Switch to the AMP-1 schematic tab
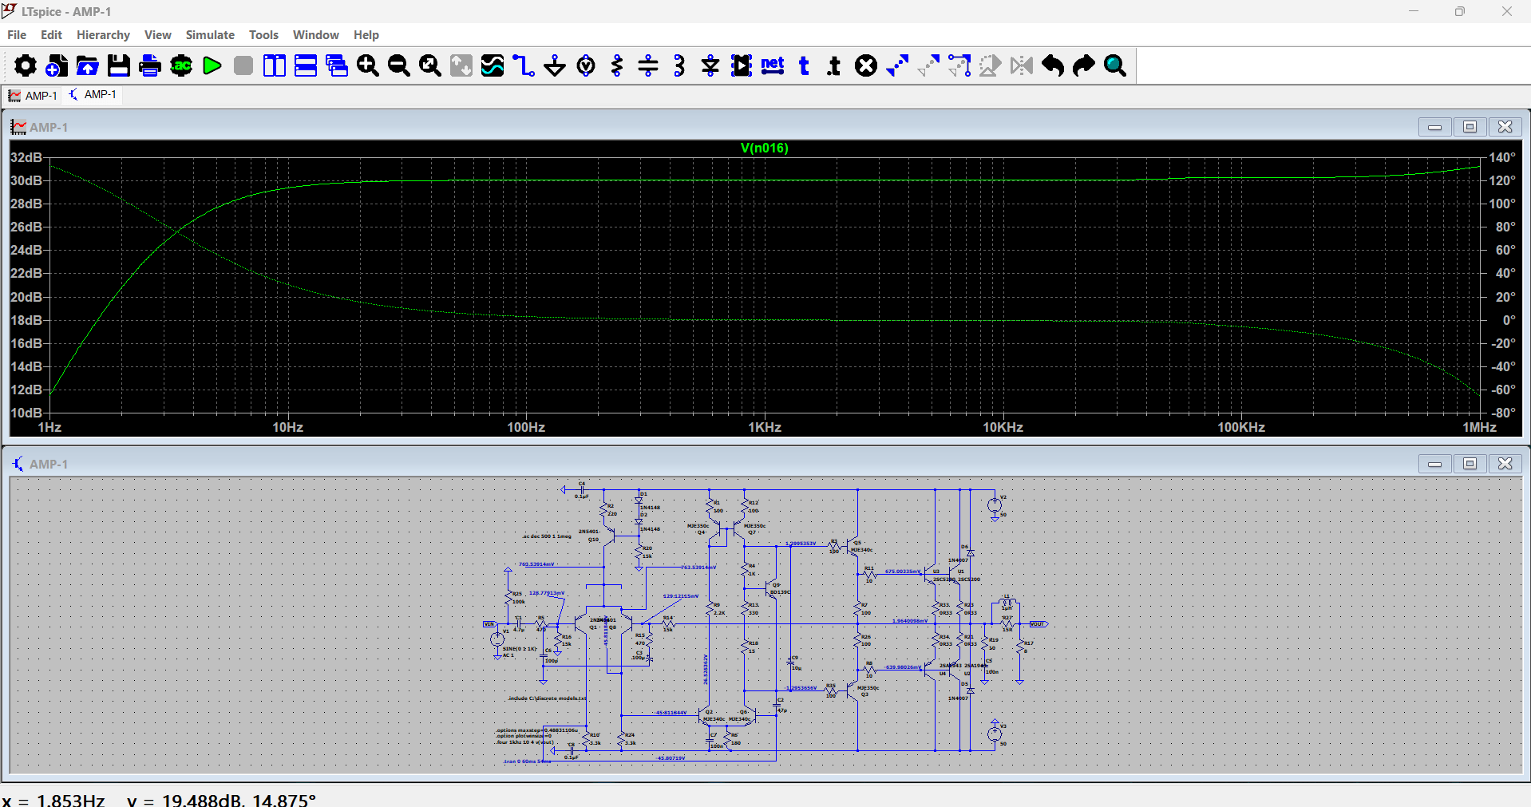The height and width of the screenshot is (807, 1531). pyautogui.click(x=93, y=94)
